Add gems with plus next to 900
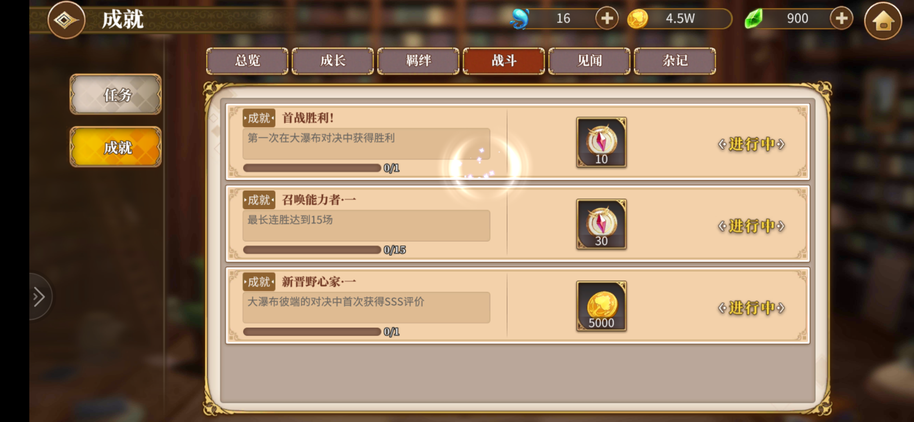 click(x=841, y=18)
